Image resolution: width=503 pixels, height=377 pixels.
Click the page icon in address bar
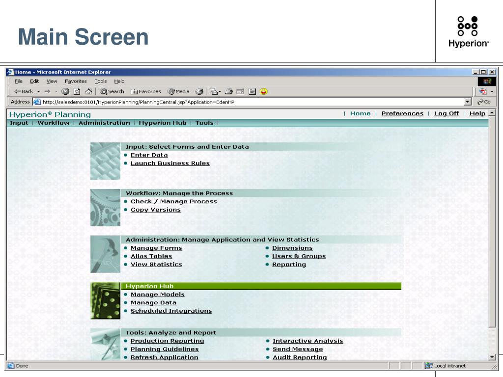coord(37,102)
